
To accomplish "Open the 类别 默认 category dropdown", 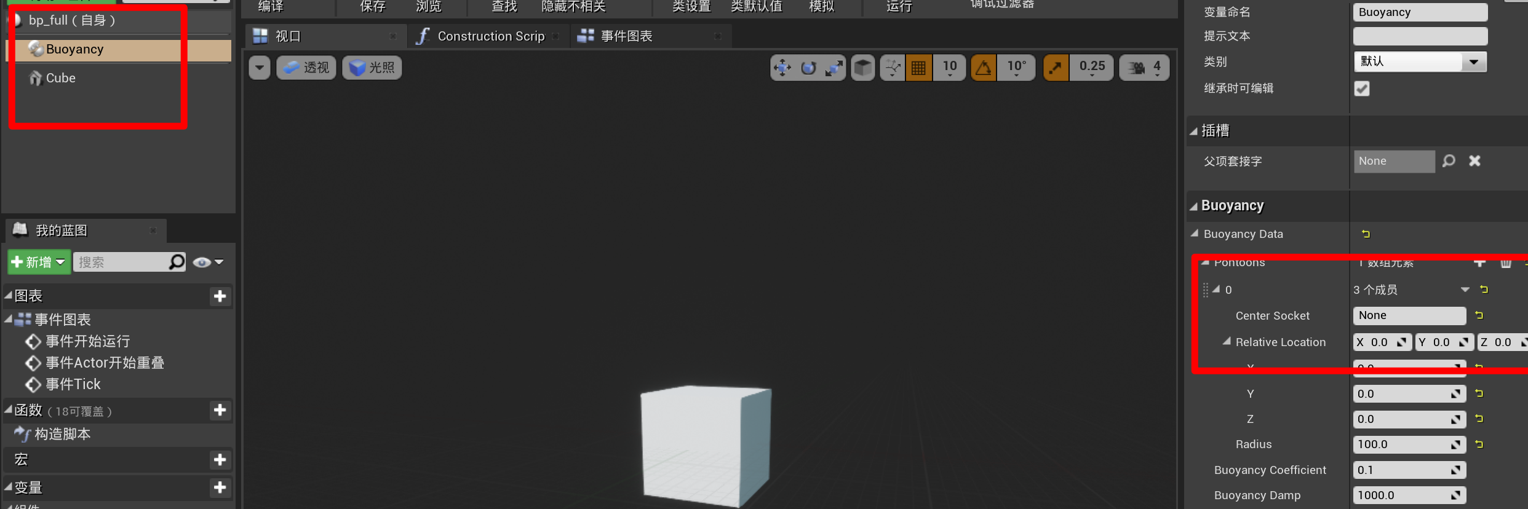I will tap(1420, 61).
